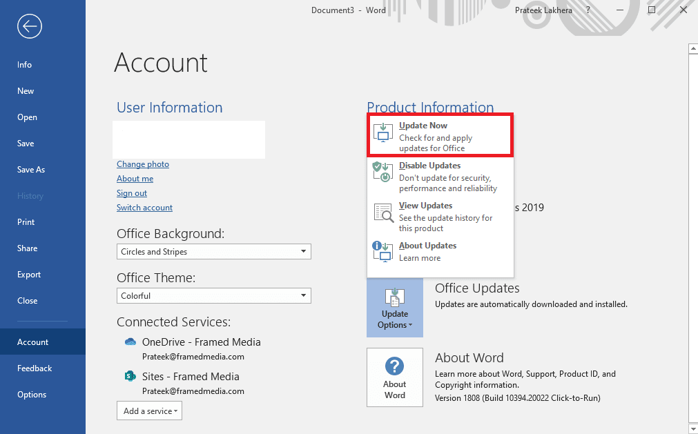Click the About me link
This screenshot has width=698, height=434.
135,178
